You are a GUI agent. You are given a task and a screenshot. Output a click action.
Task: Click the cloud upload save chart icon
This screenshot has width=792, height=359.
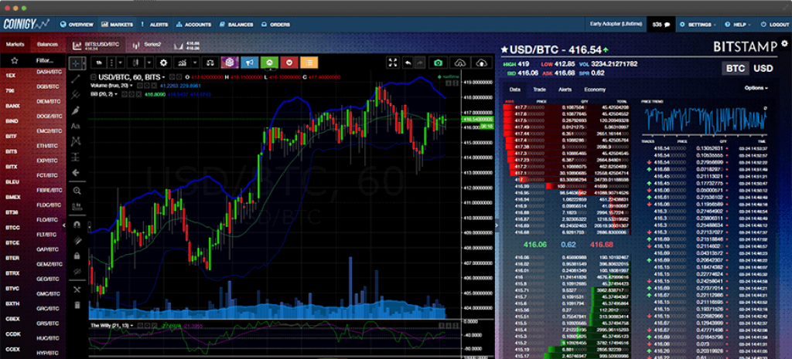pyautogui.click(x=482, y=63)
